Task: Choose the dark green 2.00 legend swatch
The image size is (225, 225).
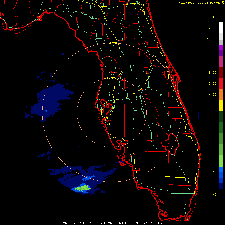Action: (x=221, y=117)
